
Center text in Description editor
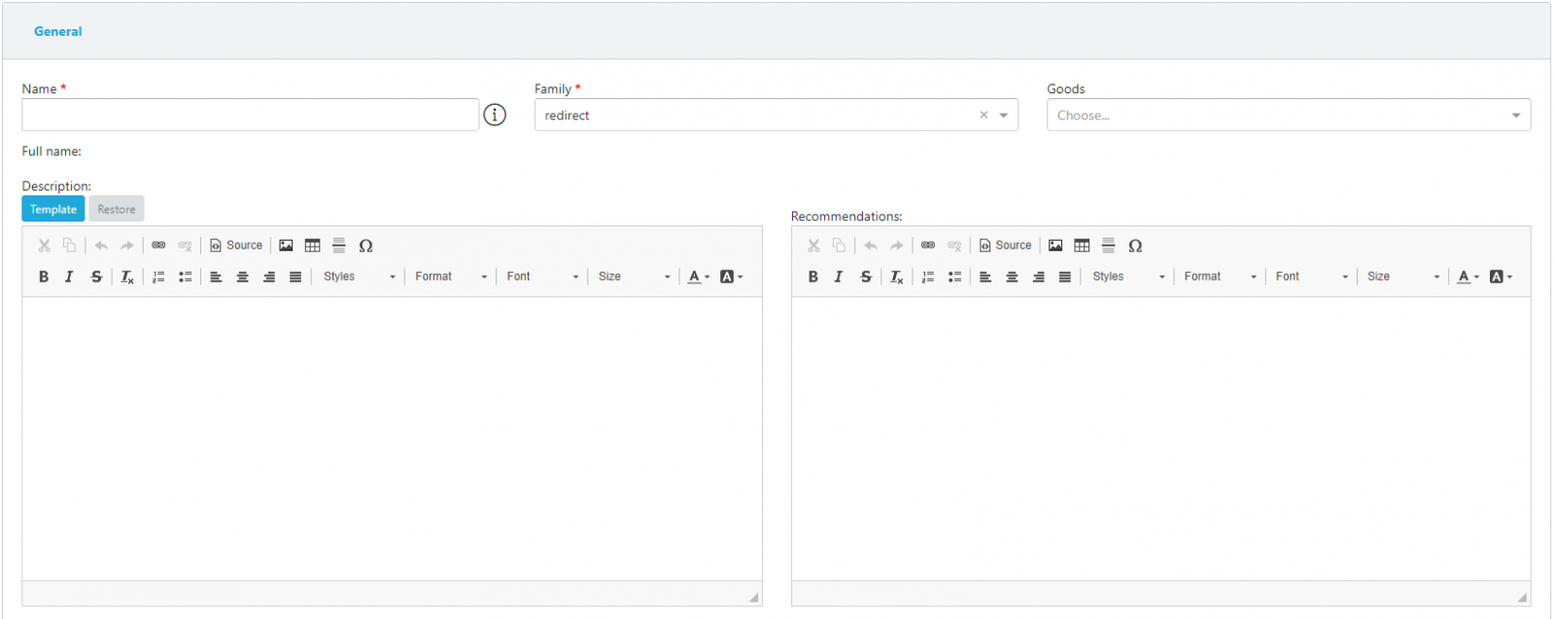242,277
